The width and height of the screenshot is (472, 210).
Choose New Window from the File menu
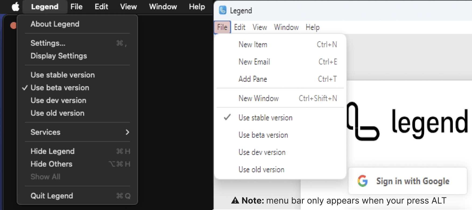(x=280, y=98)
